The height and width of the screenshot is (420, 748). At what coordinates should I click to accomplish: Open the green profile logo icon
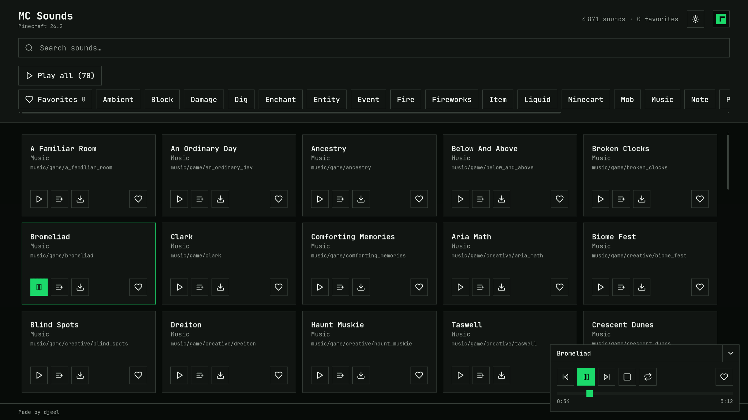721,19
